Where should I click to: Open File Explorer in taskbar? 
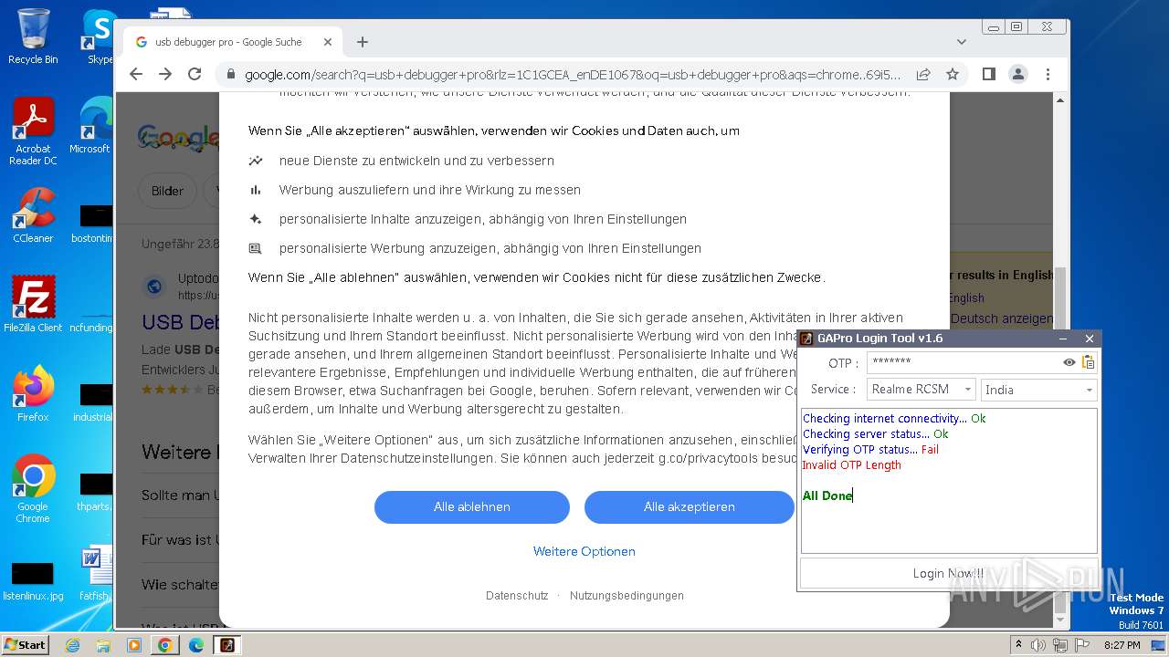point(103,645)
